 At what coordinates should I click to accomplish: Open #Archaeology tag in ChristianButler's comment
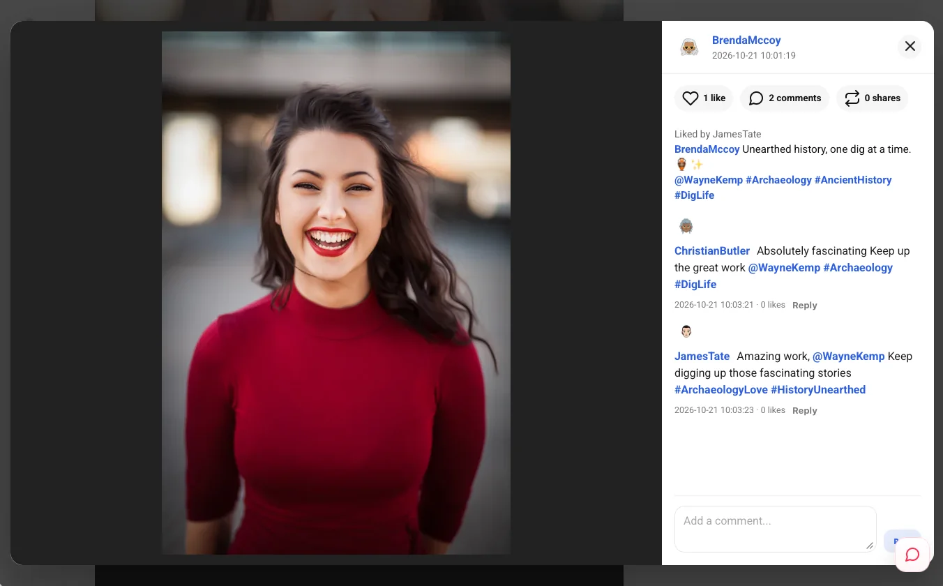[x=858, y=268]
